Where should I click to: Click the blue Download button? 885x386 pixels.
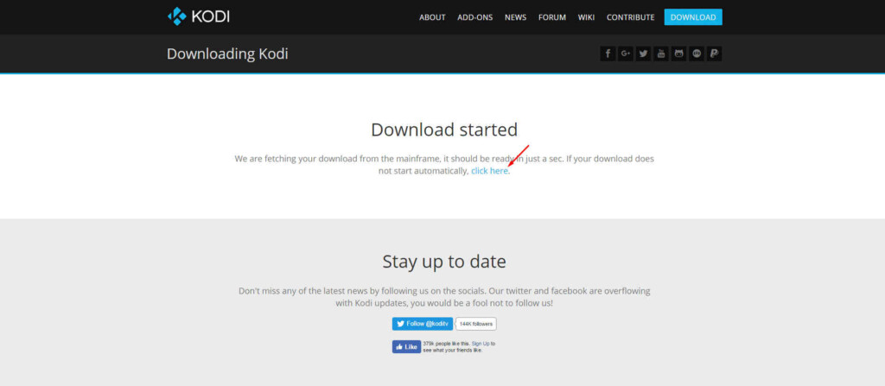click(x=693, y=17)
